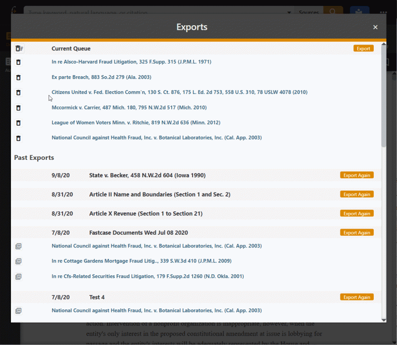Open the search type dropdown arrow
The image size is (397, 345).
click(x=288, y=12)
